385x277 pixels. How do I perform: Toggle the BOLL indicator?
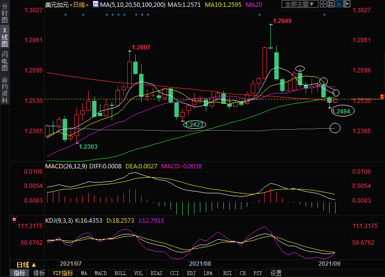[120, 273]
